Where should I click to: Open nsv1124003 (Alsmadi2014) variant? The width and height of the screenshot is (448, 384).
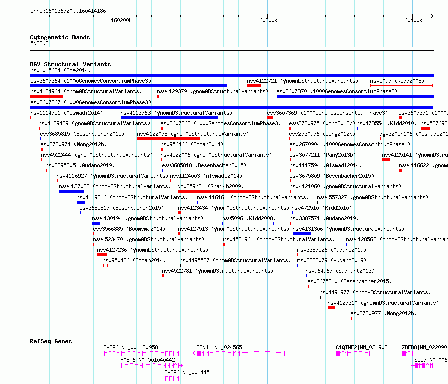[206, 176]
